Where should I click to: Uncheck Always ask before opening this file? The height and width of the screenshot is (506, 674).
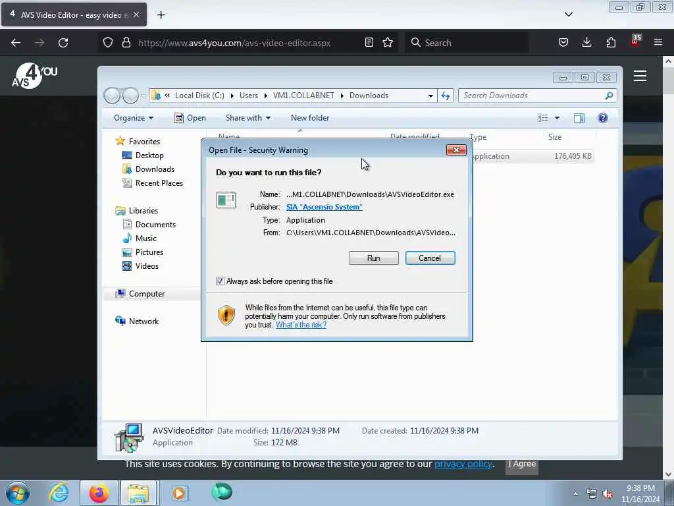pos(220,281)
